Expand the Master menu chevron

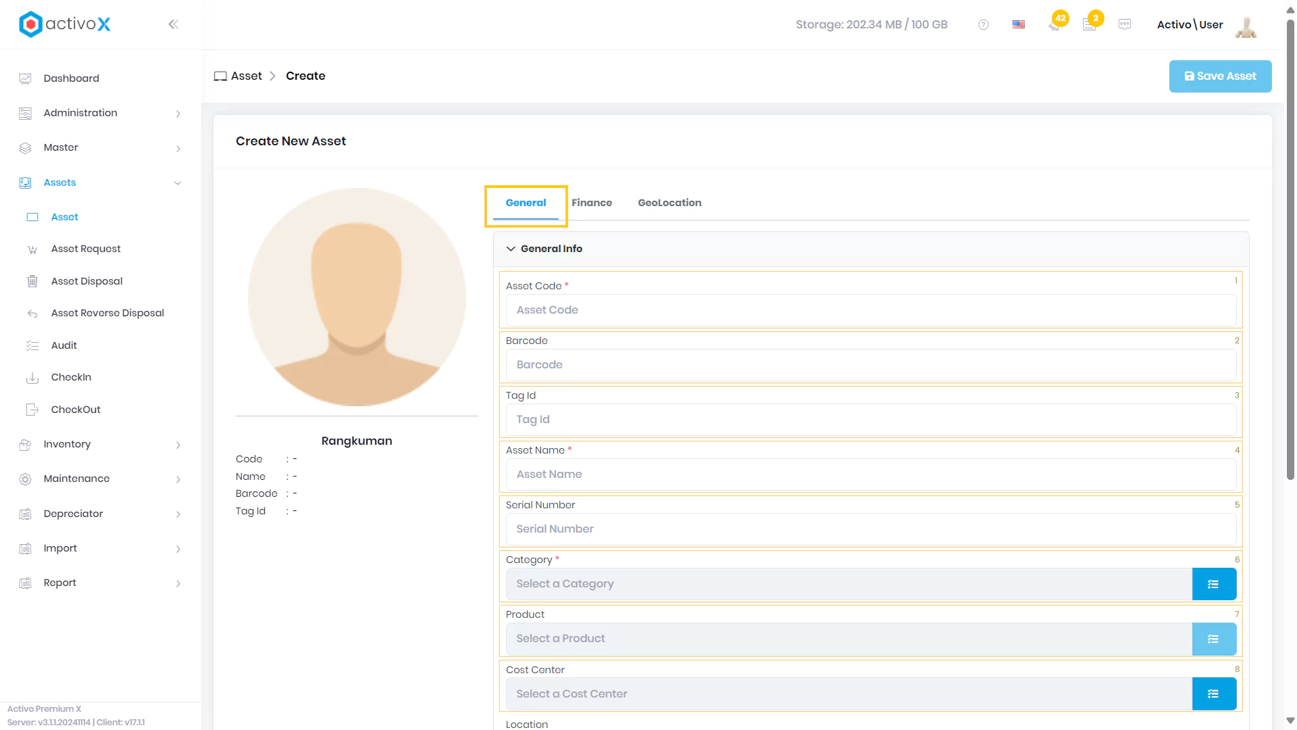178,148
